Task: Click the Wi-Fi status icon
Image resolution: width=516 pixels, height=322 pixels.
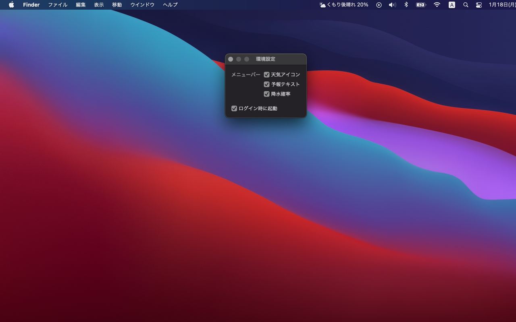Action: [x=437, y=5]
